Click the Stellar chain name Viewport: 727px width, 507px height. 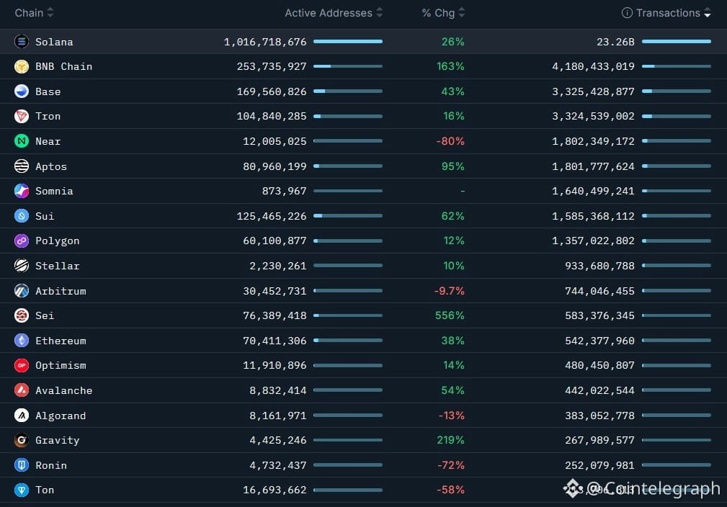pos(57,266)
